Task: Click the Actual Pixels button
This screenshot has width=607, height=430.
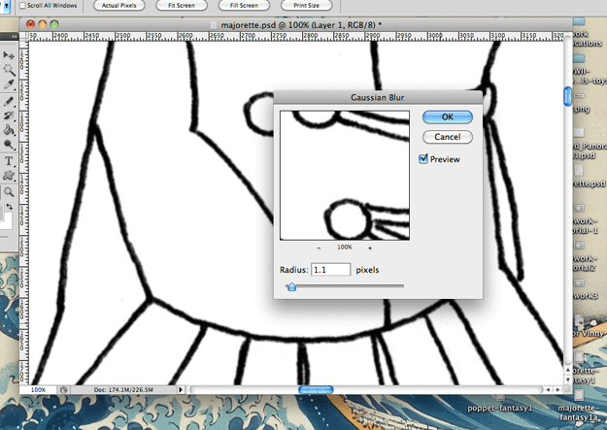Action: 119,6
